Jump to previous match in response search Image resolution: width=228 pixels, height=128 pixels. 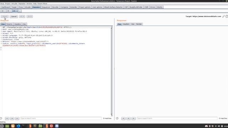124,118
